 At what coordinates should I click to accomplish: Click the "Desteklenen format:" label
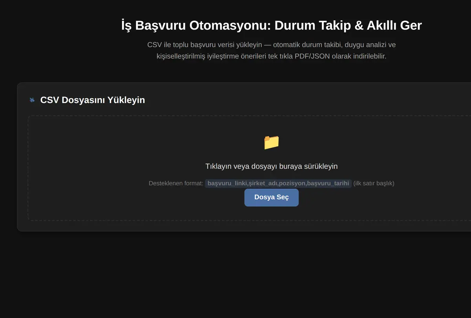176,184
